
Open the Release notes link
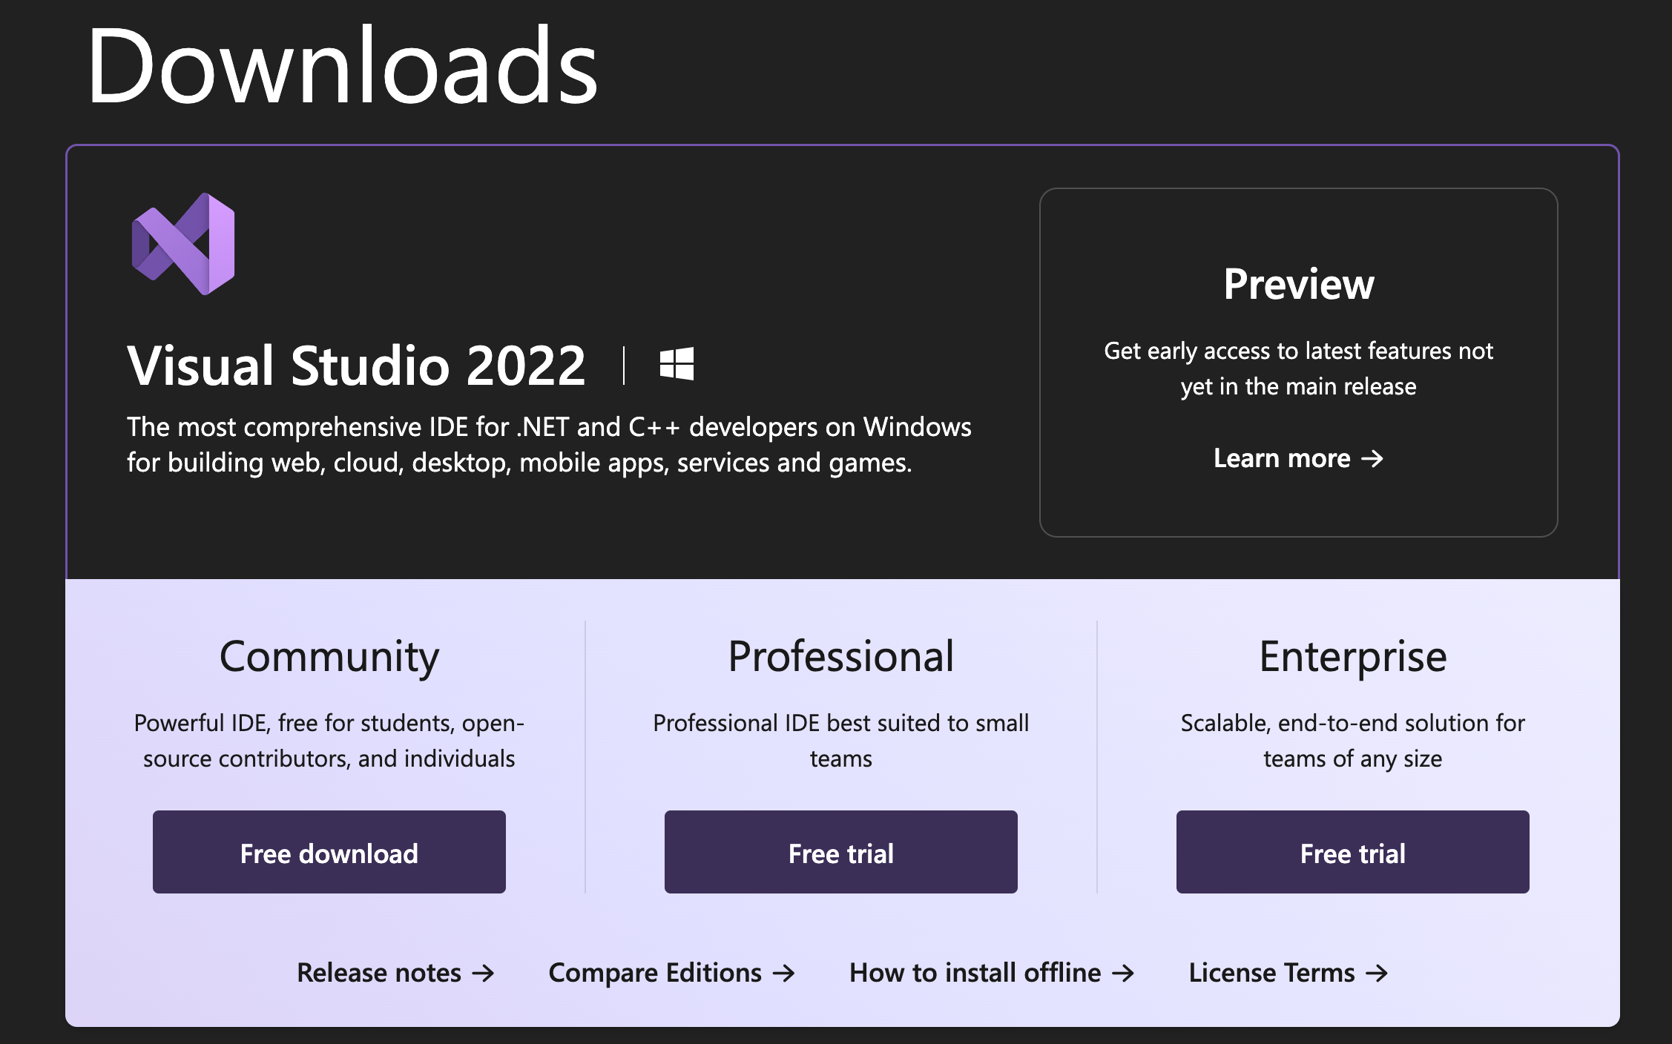(379, 973)
